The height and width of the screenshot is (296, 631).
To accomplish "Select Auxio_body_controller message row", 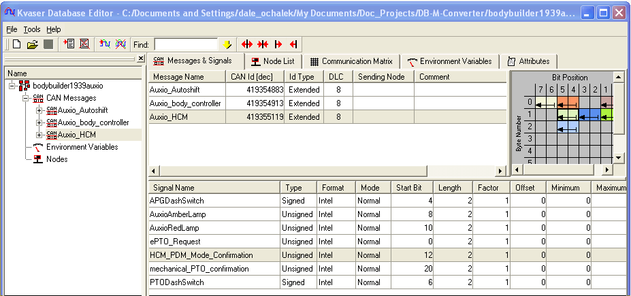I will (327, 103).
